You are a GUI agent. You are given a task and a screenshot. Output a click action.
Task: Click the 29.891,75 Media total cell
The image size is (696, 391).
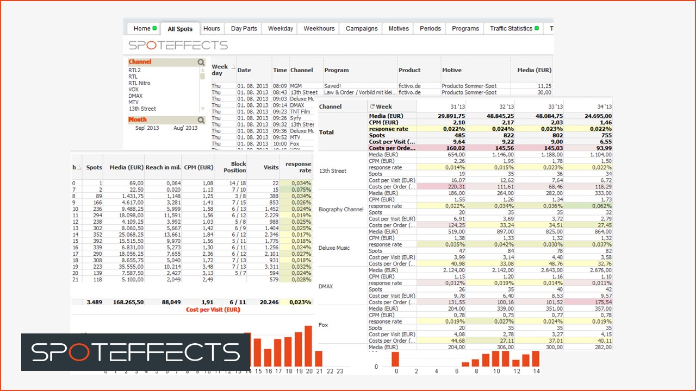[442, 116]
